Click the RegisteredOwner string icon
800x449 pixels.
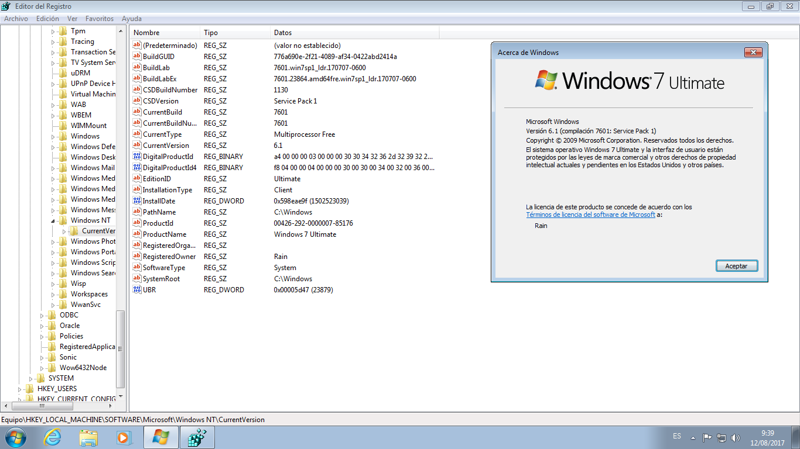137,257
